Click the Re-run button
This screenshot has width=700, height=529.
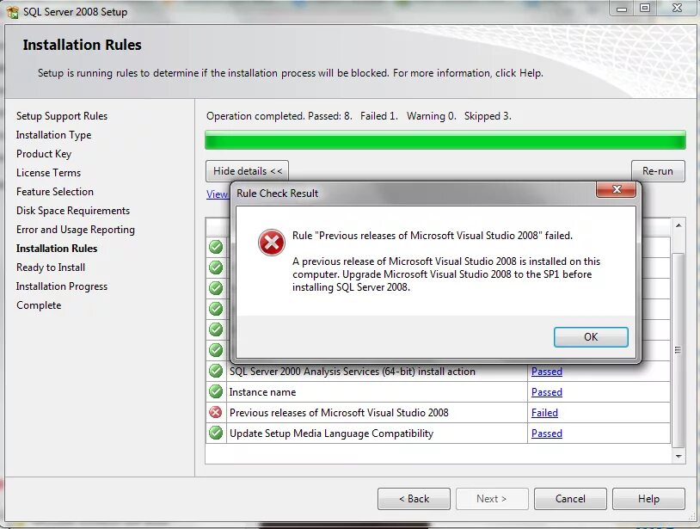coord(658,171)
